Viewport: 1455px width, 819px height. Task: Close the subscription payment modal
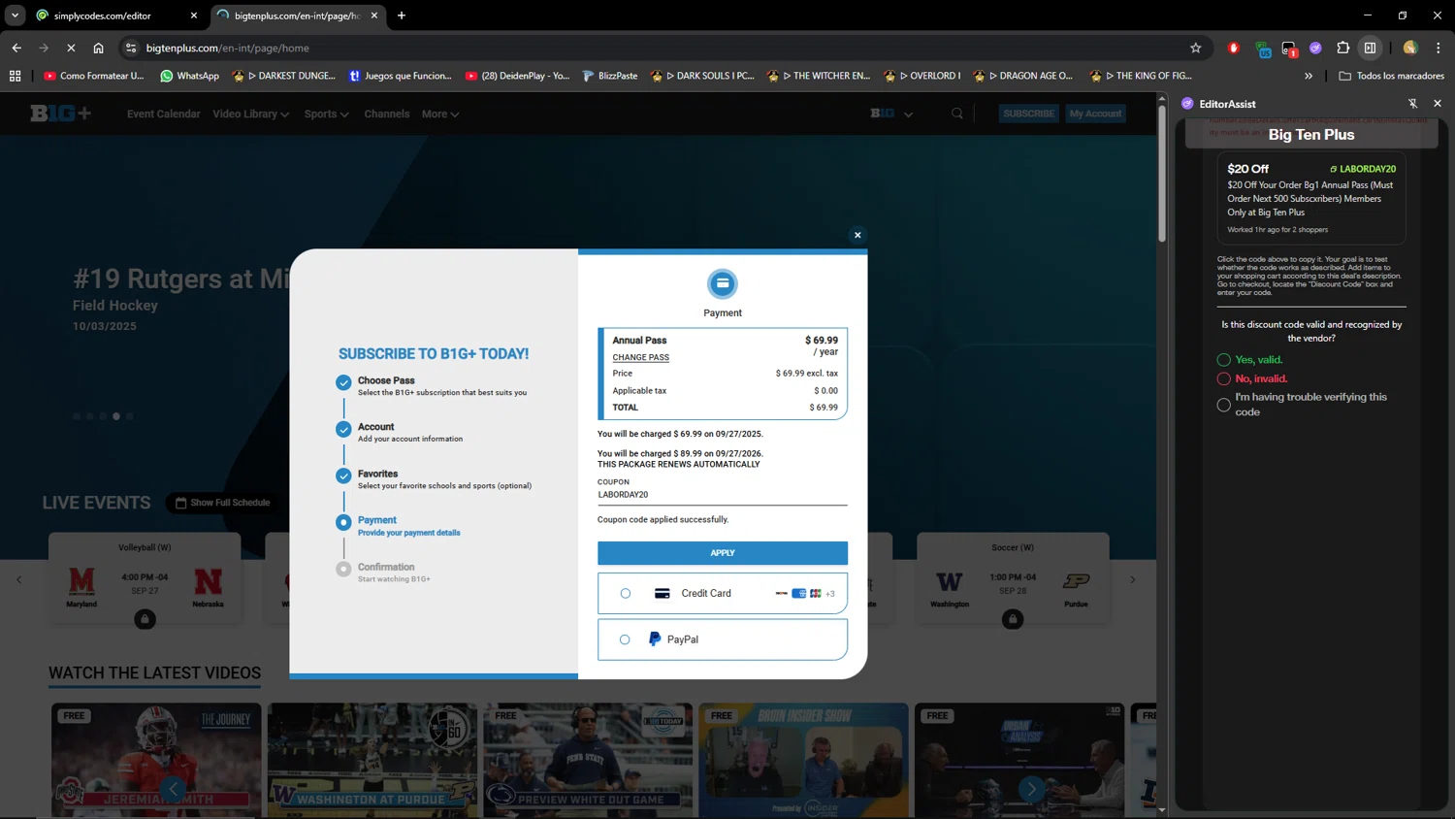pos(857,235)
